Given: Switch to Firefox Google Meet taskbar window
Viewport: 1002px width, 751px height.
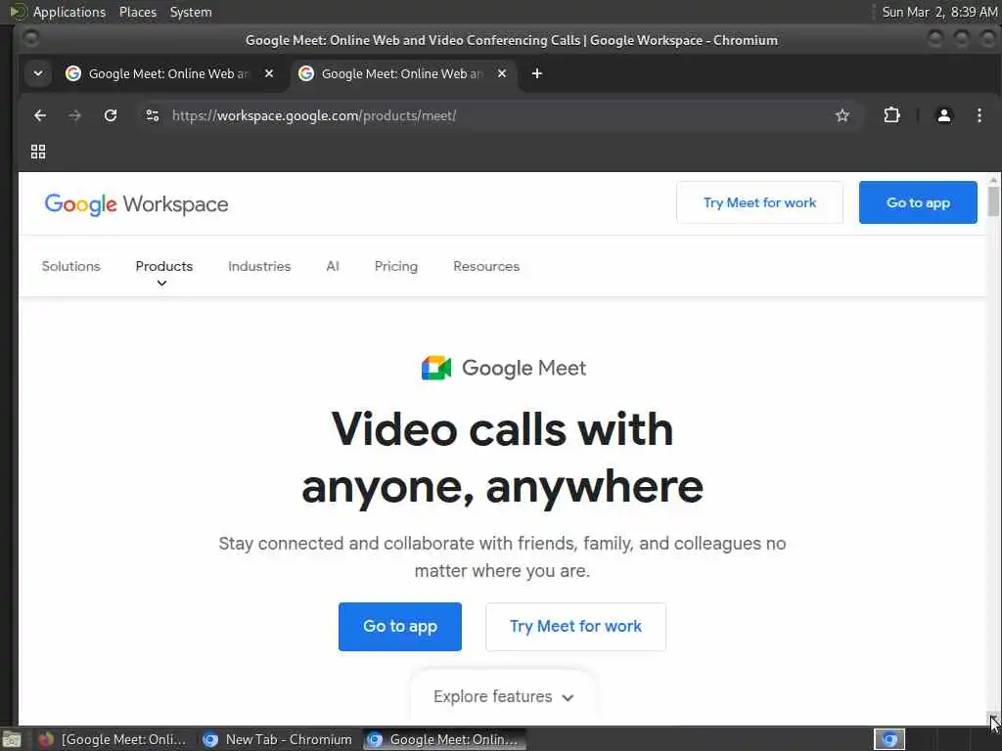Looking at the screenshot, I should pos(113,739).
